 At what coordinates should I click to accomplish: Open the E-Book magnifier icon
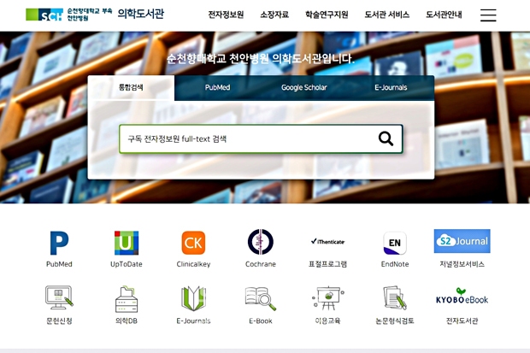pyautogui.click(x=260, y=299)
